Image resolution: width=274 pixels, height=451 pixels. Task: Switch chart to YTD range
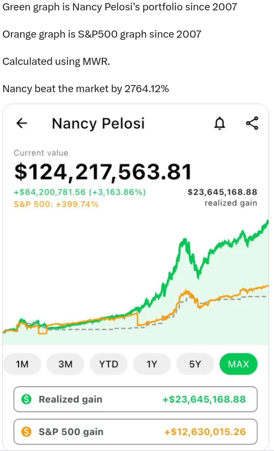pos(108,364)
